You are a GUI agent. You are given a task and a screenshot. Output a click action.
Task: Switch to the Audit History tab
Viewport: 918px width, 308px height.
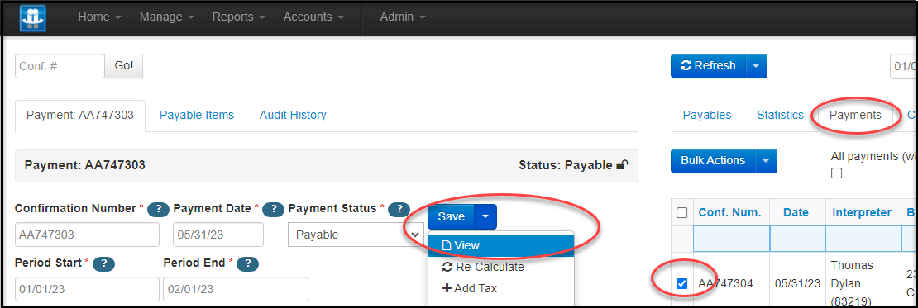(x=293, y=115)
